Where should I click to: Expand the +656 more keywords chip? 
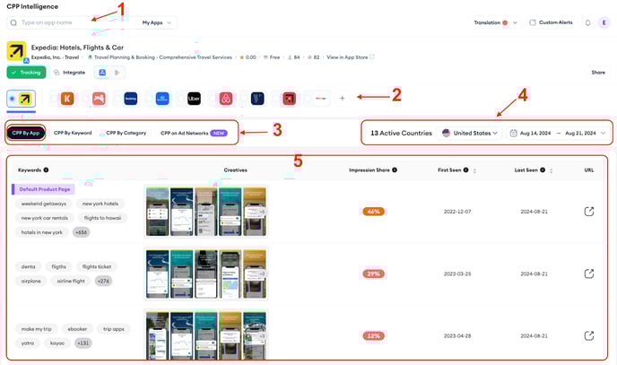82,232
